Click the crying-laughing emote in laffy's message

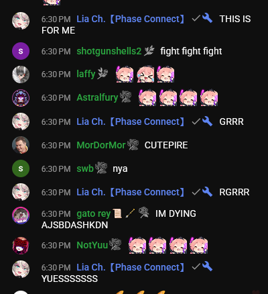(x=145, y=75)
